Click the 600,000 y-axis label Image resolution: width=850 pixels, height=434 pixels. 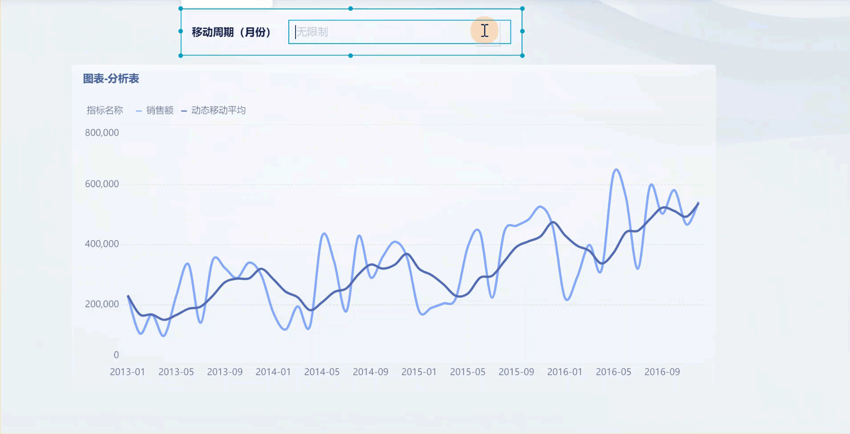102,184
